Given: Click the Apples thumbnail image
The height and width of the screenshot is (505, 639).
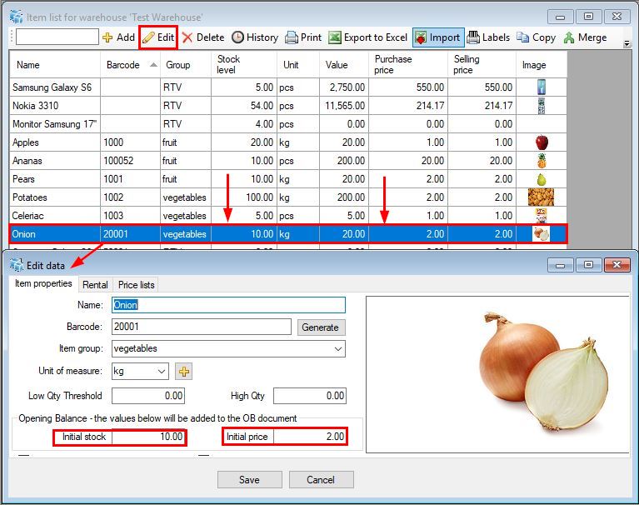Looking at the screenshot, I should 542,142.
